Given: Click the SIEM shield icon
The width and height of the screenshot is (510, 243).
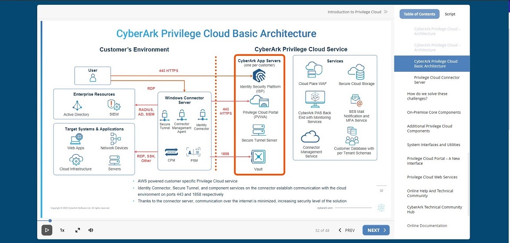Looking at the screenshot, I should tap(114, 105).
